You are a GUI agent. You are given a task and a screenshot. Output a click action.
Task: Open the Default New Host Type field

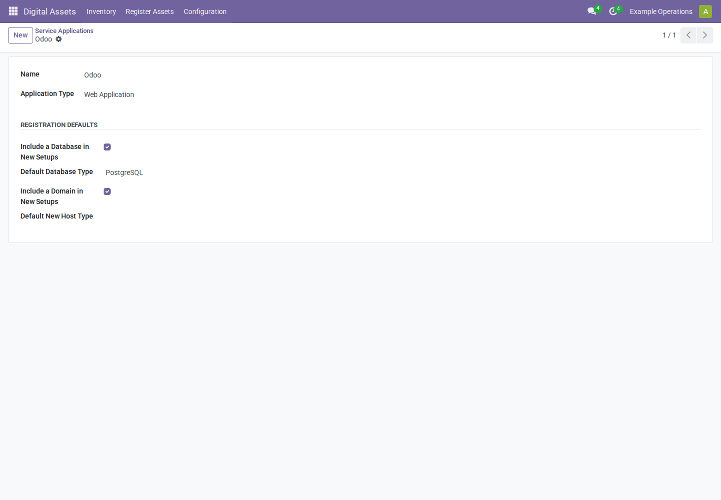pos(227,217)
